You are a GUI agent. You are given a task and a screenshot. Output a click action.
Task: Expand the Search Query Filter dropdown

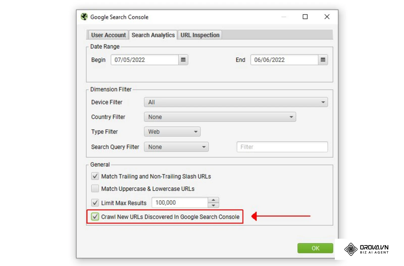click(x=176, y=147)
